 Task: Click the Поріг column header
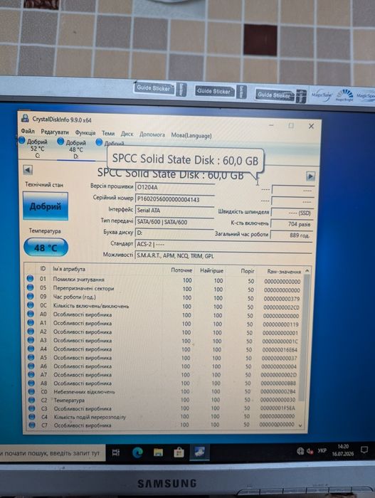248,271
